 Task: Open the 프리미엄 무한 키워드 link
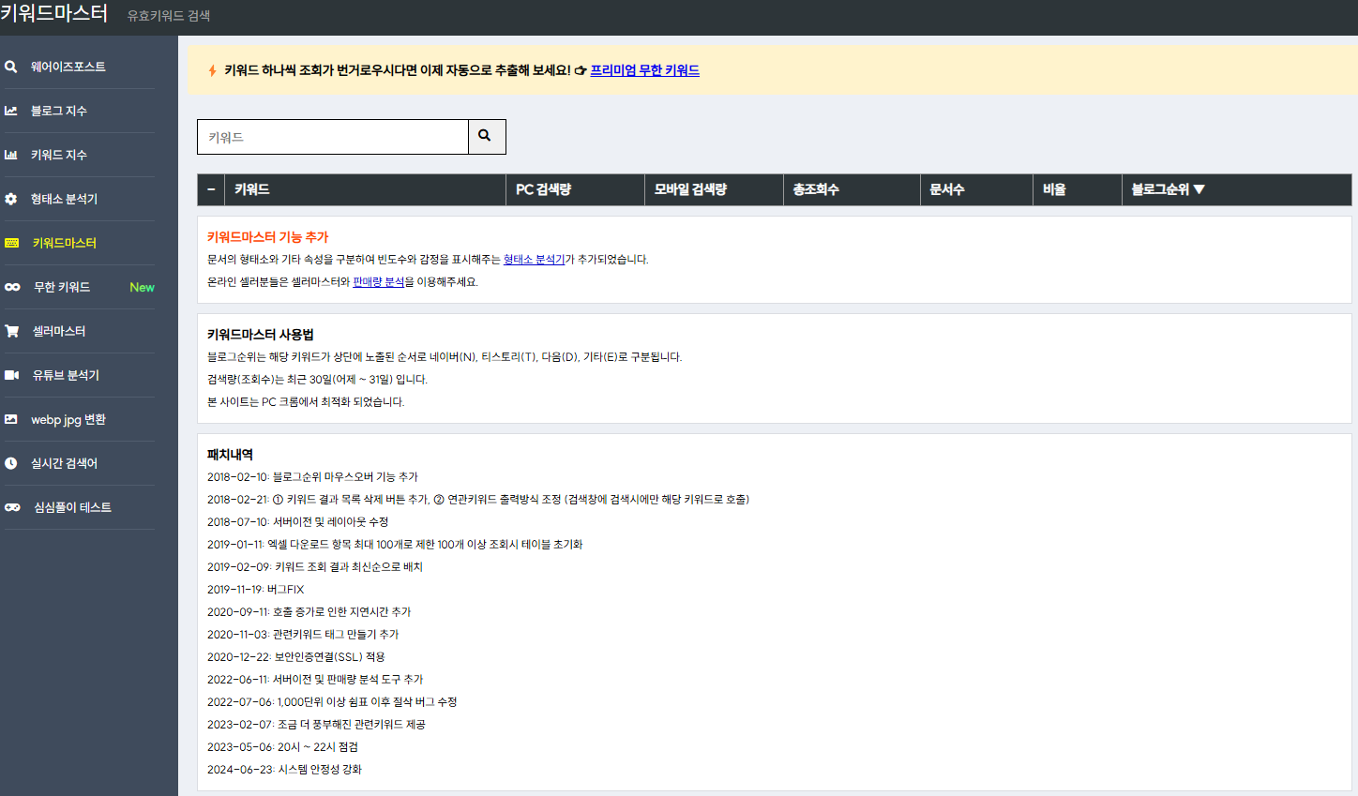pos(644,69)
